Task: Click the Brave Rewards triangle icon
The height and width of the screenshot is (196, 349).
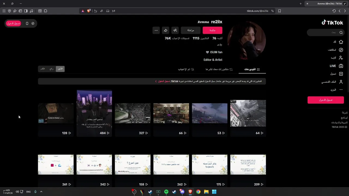Action: coord(83,11)
